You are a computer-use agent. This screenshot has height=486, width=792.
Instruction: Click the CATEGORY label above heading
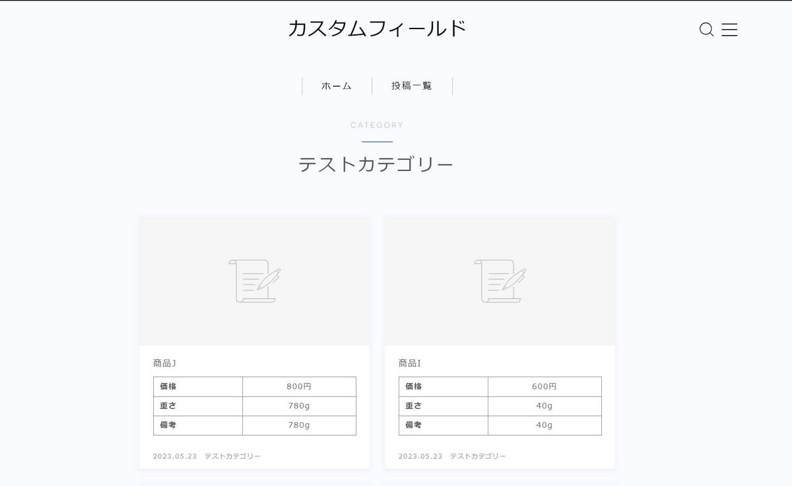(377, 125)
